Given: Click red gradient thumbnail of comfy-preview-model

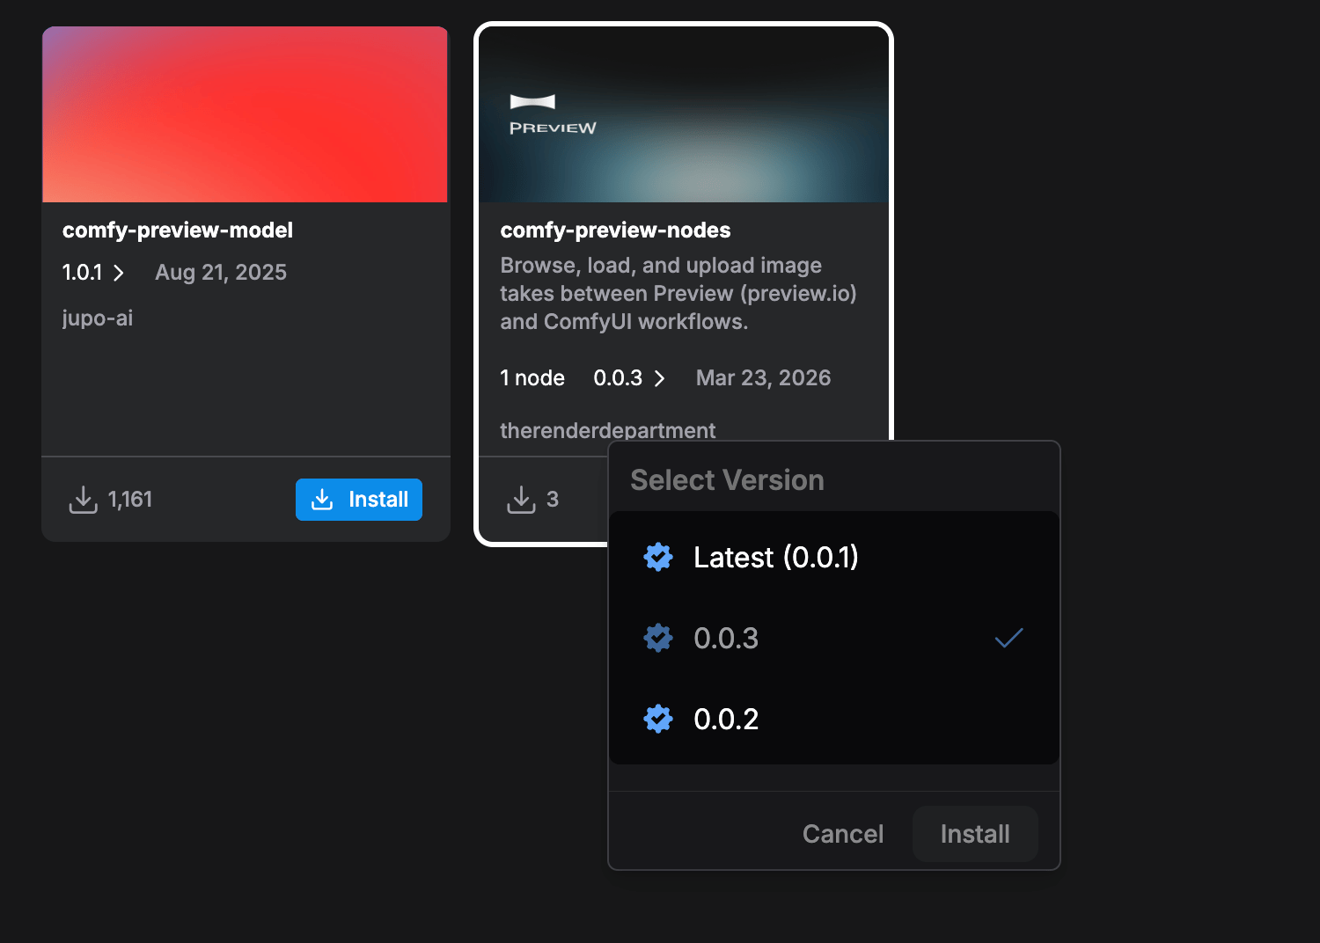Looking at the screenshot, I should point(246,114).
